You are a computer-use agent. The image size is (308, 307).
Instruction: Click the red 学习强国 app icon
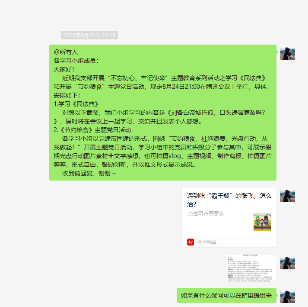[191, 242]
